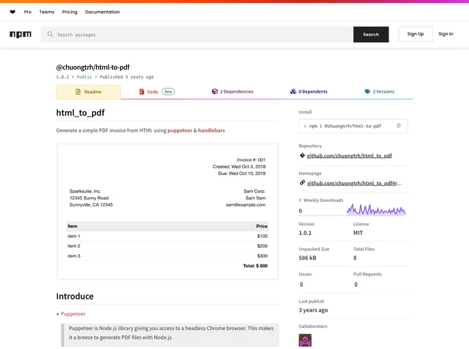Click the Dependencies cube icon
The width and height of the screenshot is (469, 349).
(x=215, y=91)
